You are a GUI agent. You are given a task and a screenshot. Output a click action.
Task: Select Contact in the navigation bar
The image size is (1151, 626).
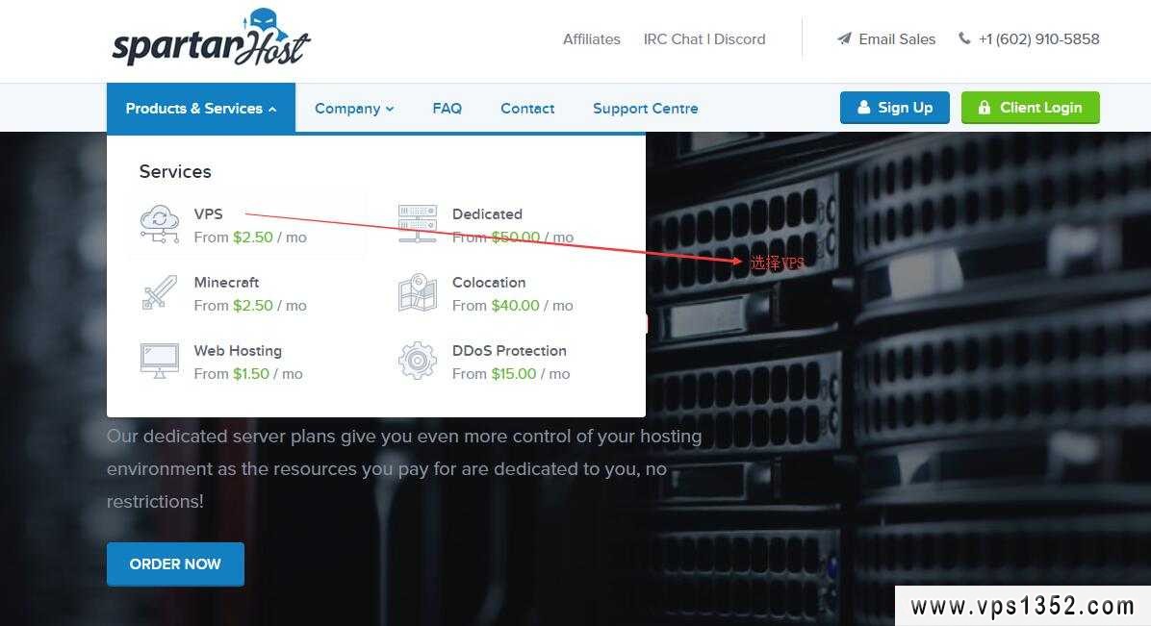point(527,108)
